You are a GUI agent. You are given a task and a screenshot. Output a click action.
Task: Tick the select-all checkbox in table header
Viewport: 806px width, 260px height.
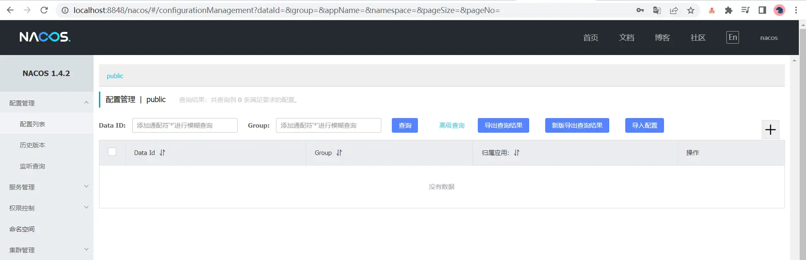(x=112, y=152)
